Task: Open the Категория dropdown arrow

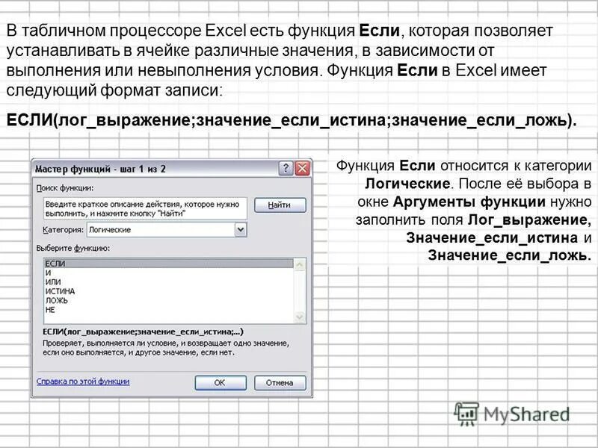Action: pyautogui.click(x=241, y=230)
